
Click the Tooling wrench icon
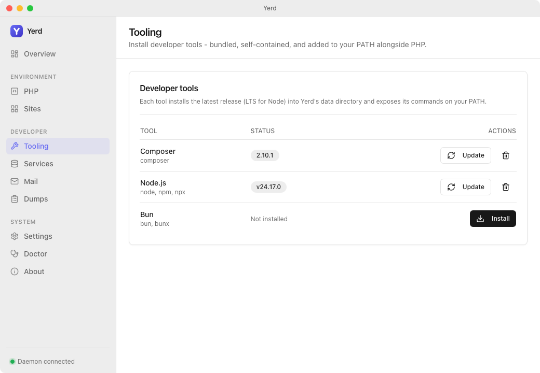click(15, 146)
